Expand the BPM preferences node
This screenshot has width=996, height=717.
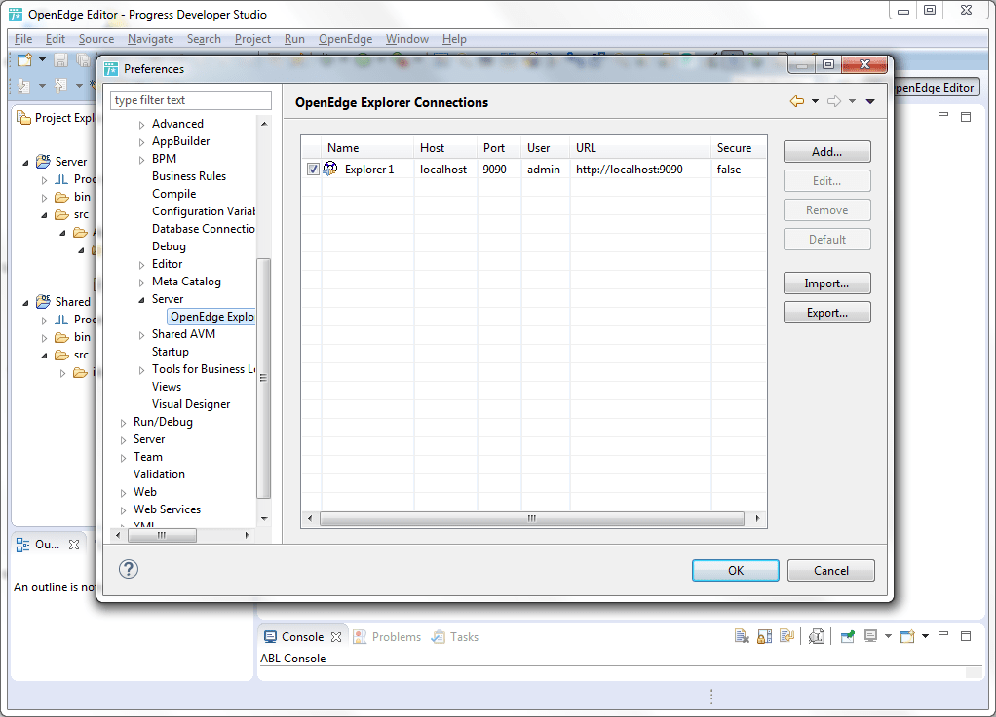point(141,160)
